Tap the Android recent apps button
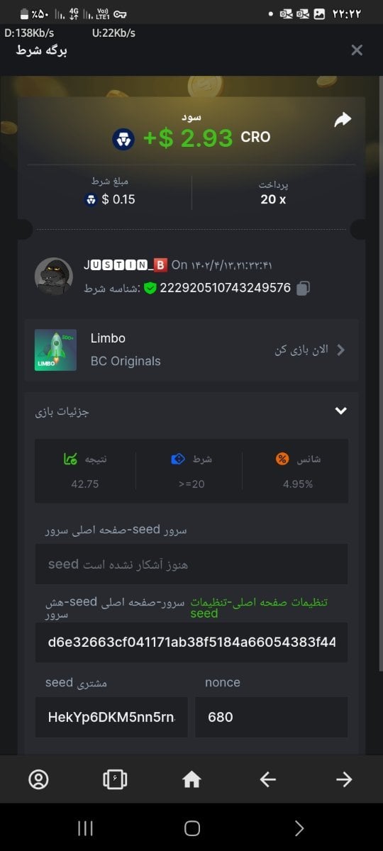Screen dimensions: 383x851 pos(85,828)
